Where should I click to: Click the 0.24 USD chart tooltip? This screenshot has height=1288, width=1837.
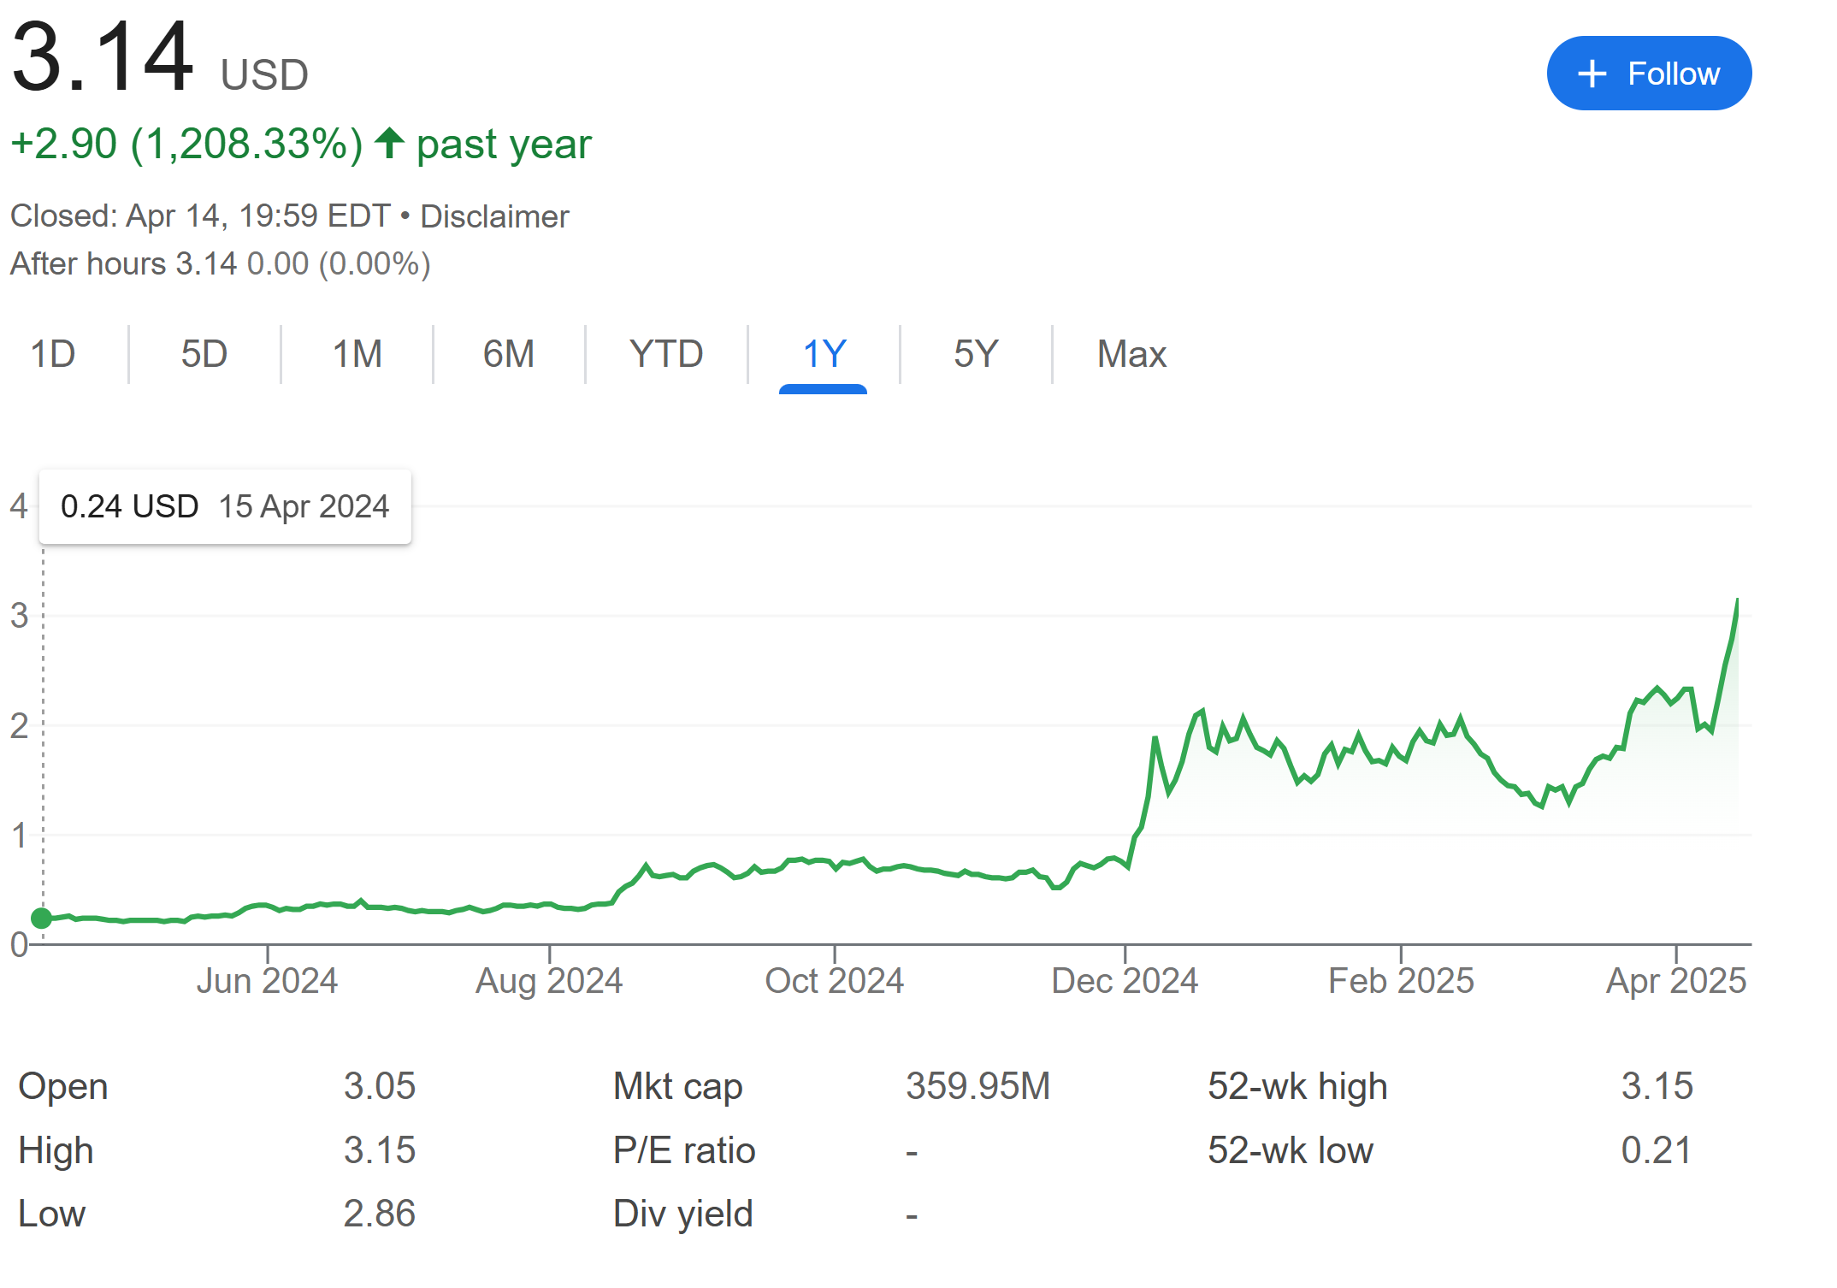225,506
